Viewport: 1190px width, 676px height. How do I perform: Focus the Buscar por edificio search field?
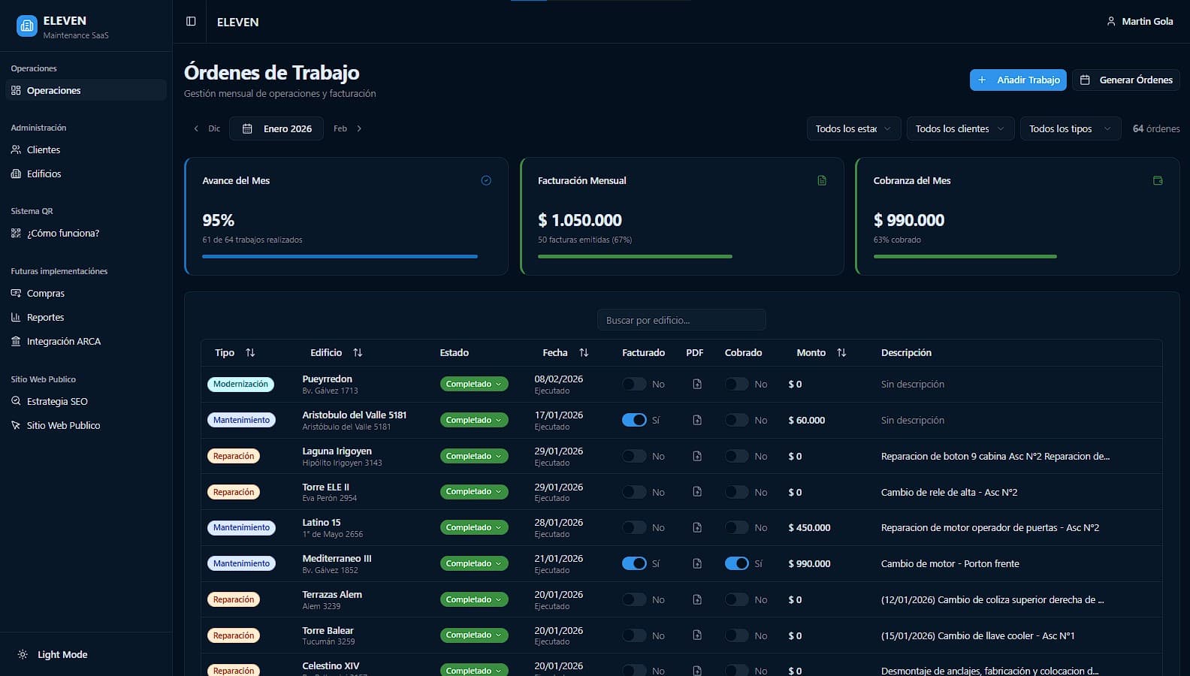click(x=681, y=320)
